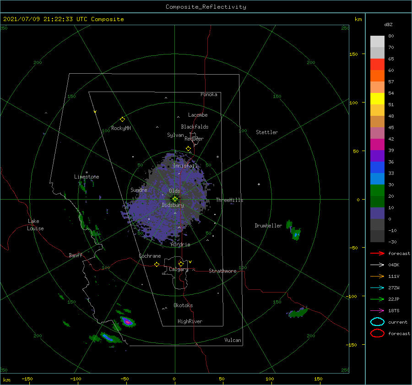412x385 pixels.
Task: Click the Blackfalds label
Action: pyautogui.click(x=195, y=127)
